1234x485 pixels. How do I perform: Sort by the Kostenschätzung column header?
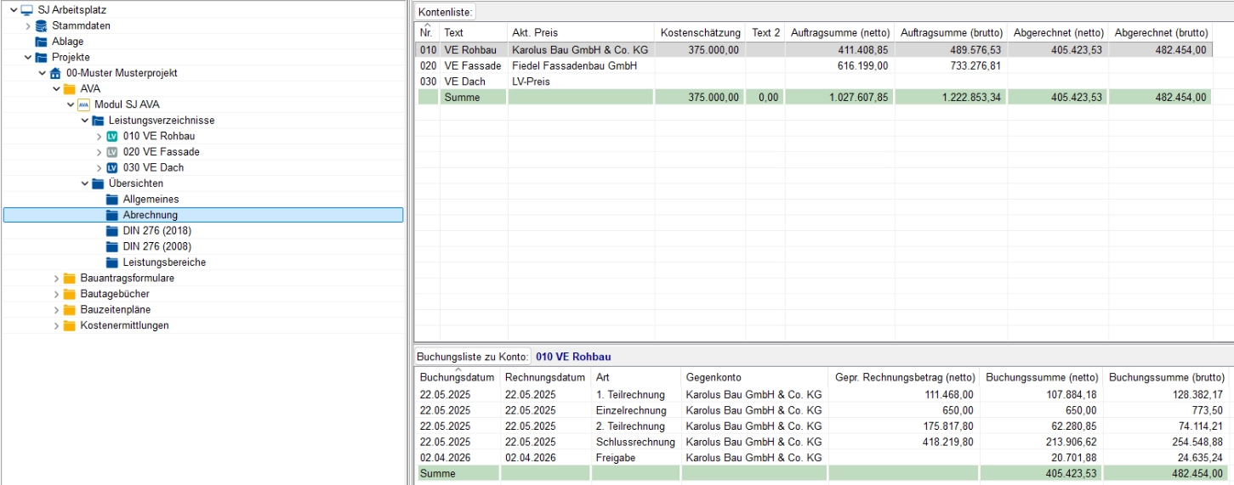pyautogui.click(x=701, y=32)
